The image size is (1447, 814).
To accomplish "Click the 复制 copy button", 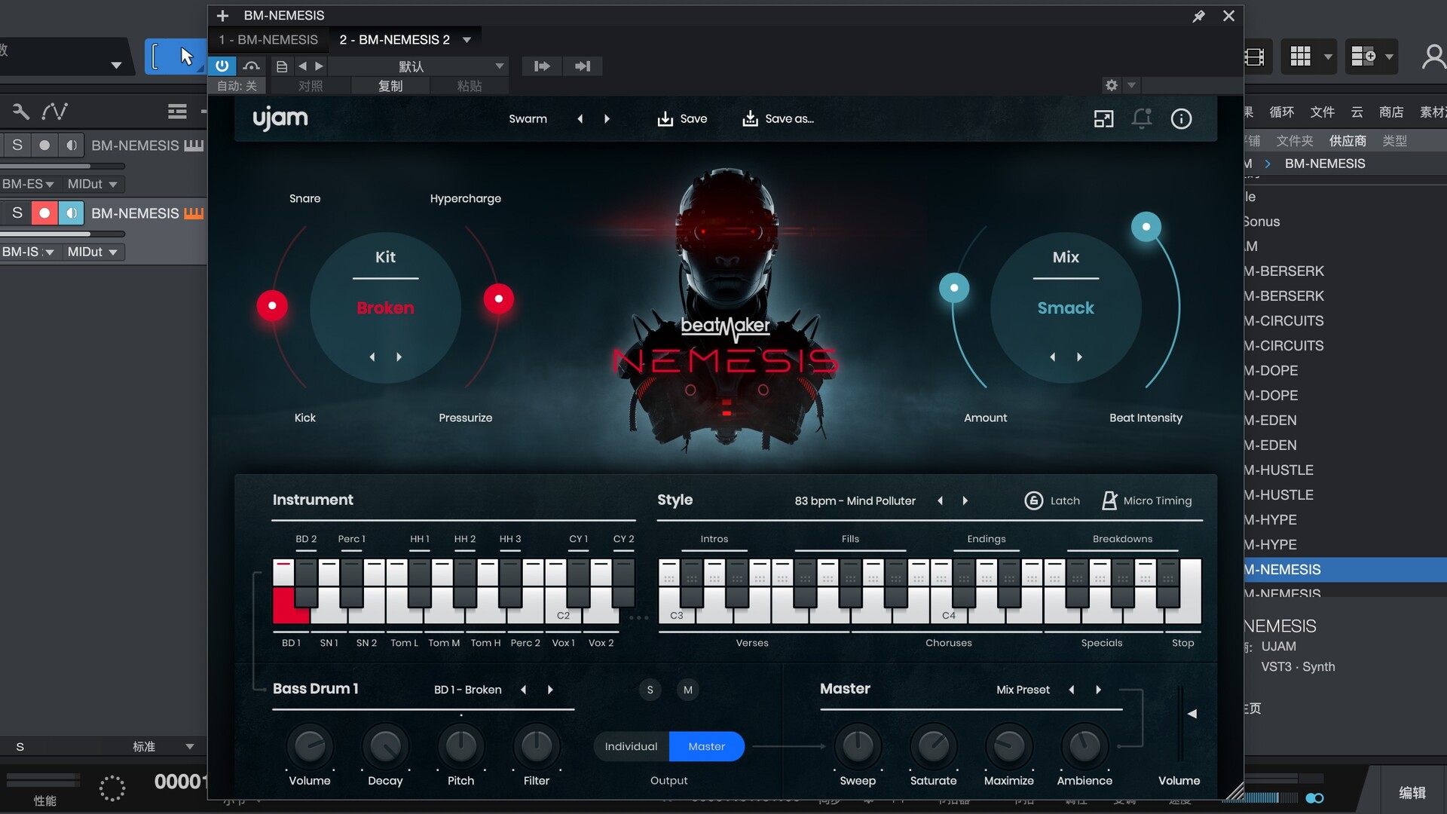I will click(390, 86).
